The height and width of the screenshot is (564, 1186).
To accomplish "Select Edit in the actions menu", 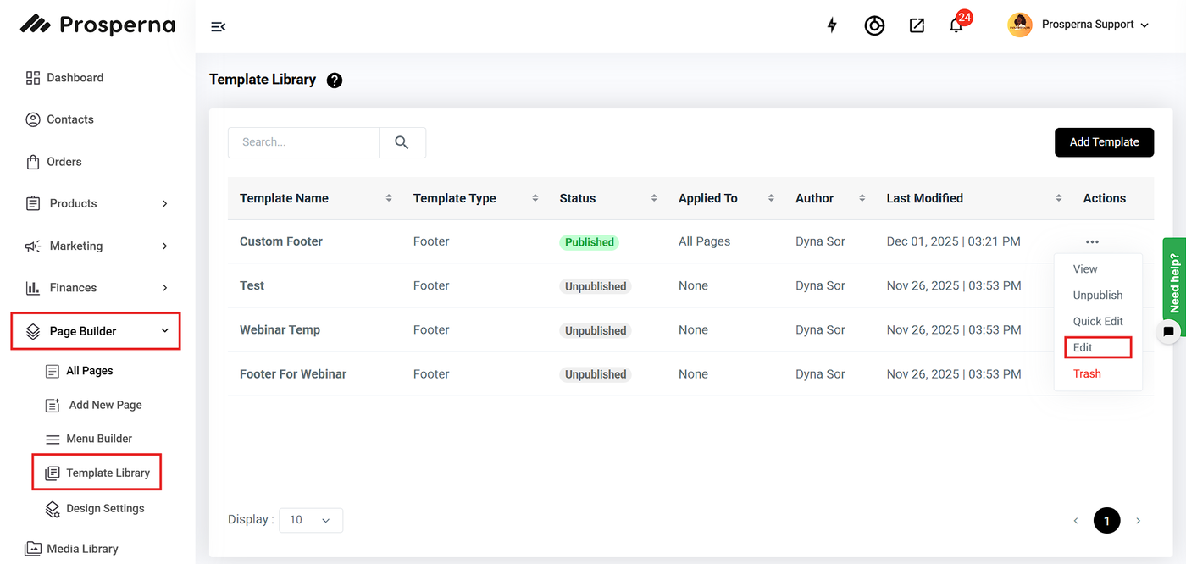I will click(1083, 347).
